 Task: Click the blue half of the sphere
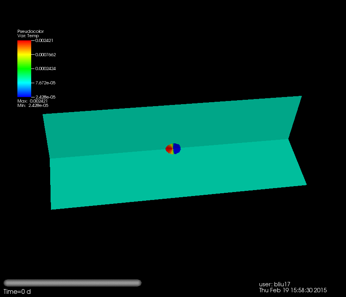pyautogui.click(x=177, y=148)
